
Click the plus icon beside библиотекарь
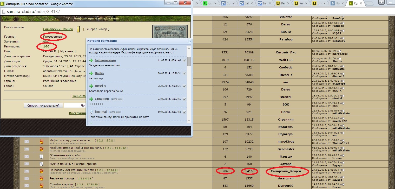(x=91, y=60)
